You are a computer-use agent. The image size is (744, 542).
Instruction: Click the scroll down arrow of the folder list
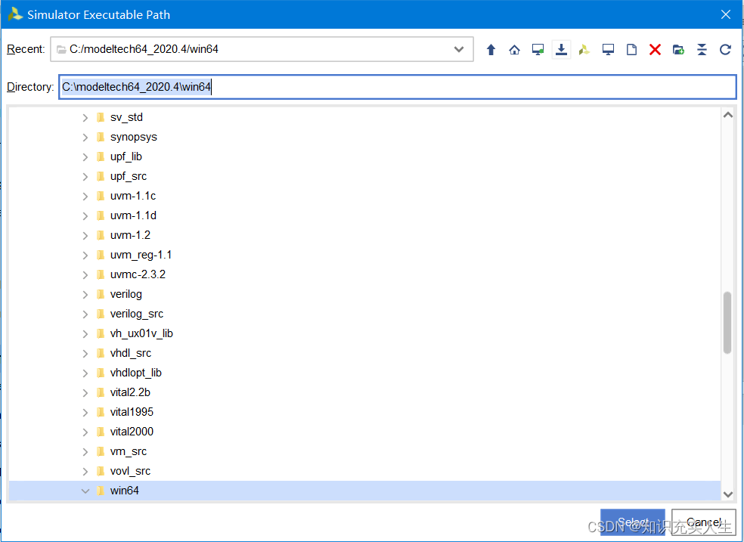(728, 494)
